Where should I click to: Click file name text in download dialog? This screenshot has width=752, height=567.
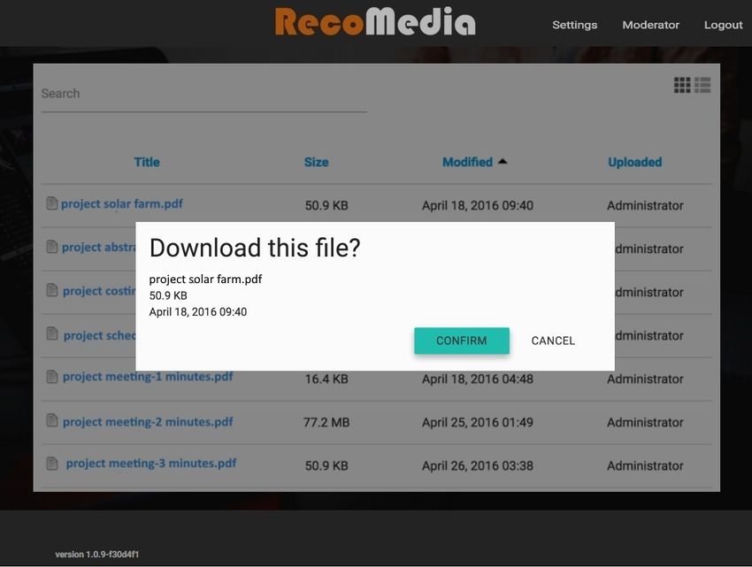[x=205, y=280]
